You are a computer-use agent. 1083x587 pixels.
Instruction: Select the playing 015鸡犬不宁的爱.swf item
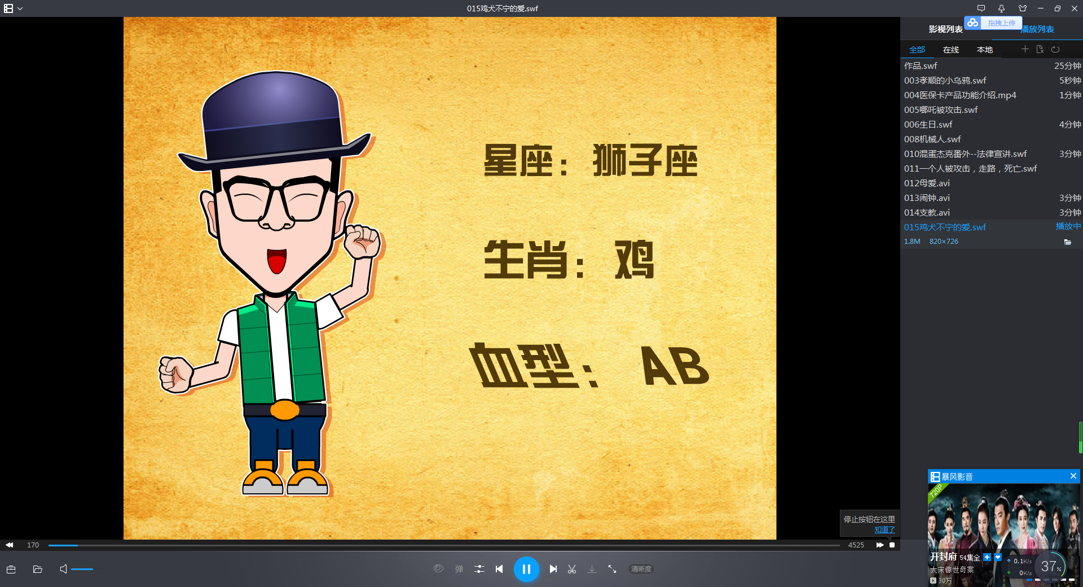[x=992, y=227]
